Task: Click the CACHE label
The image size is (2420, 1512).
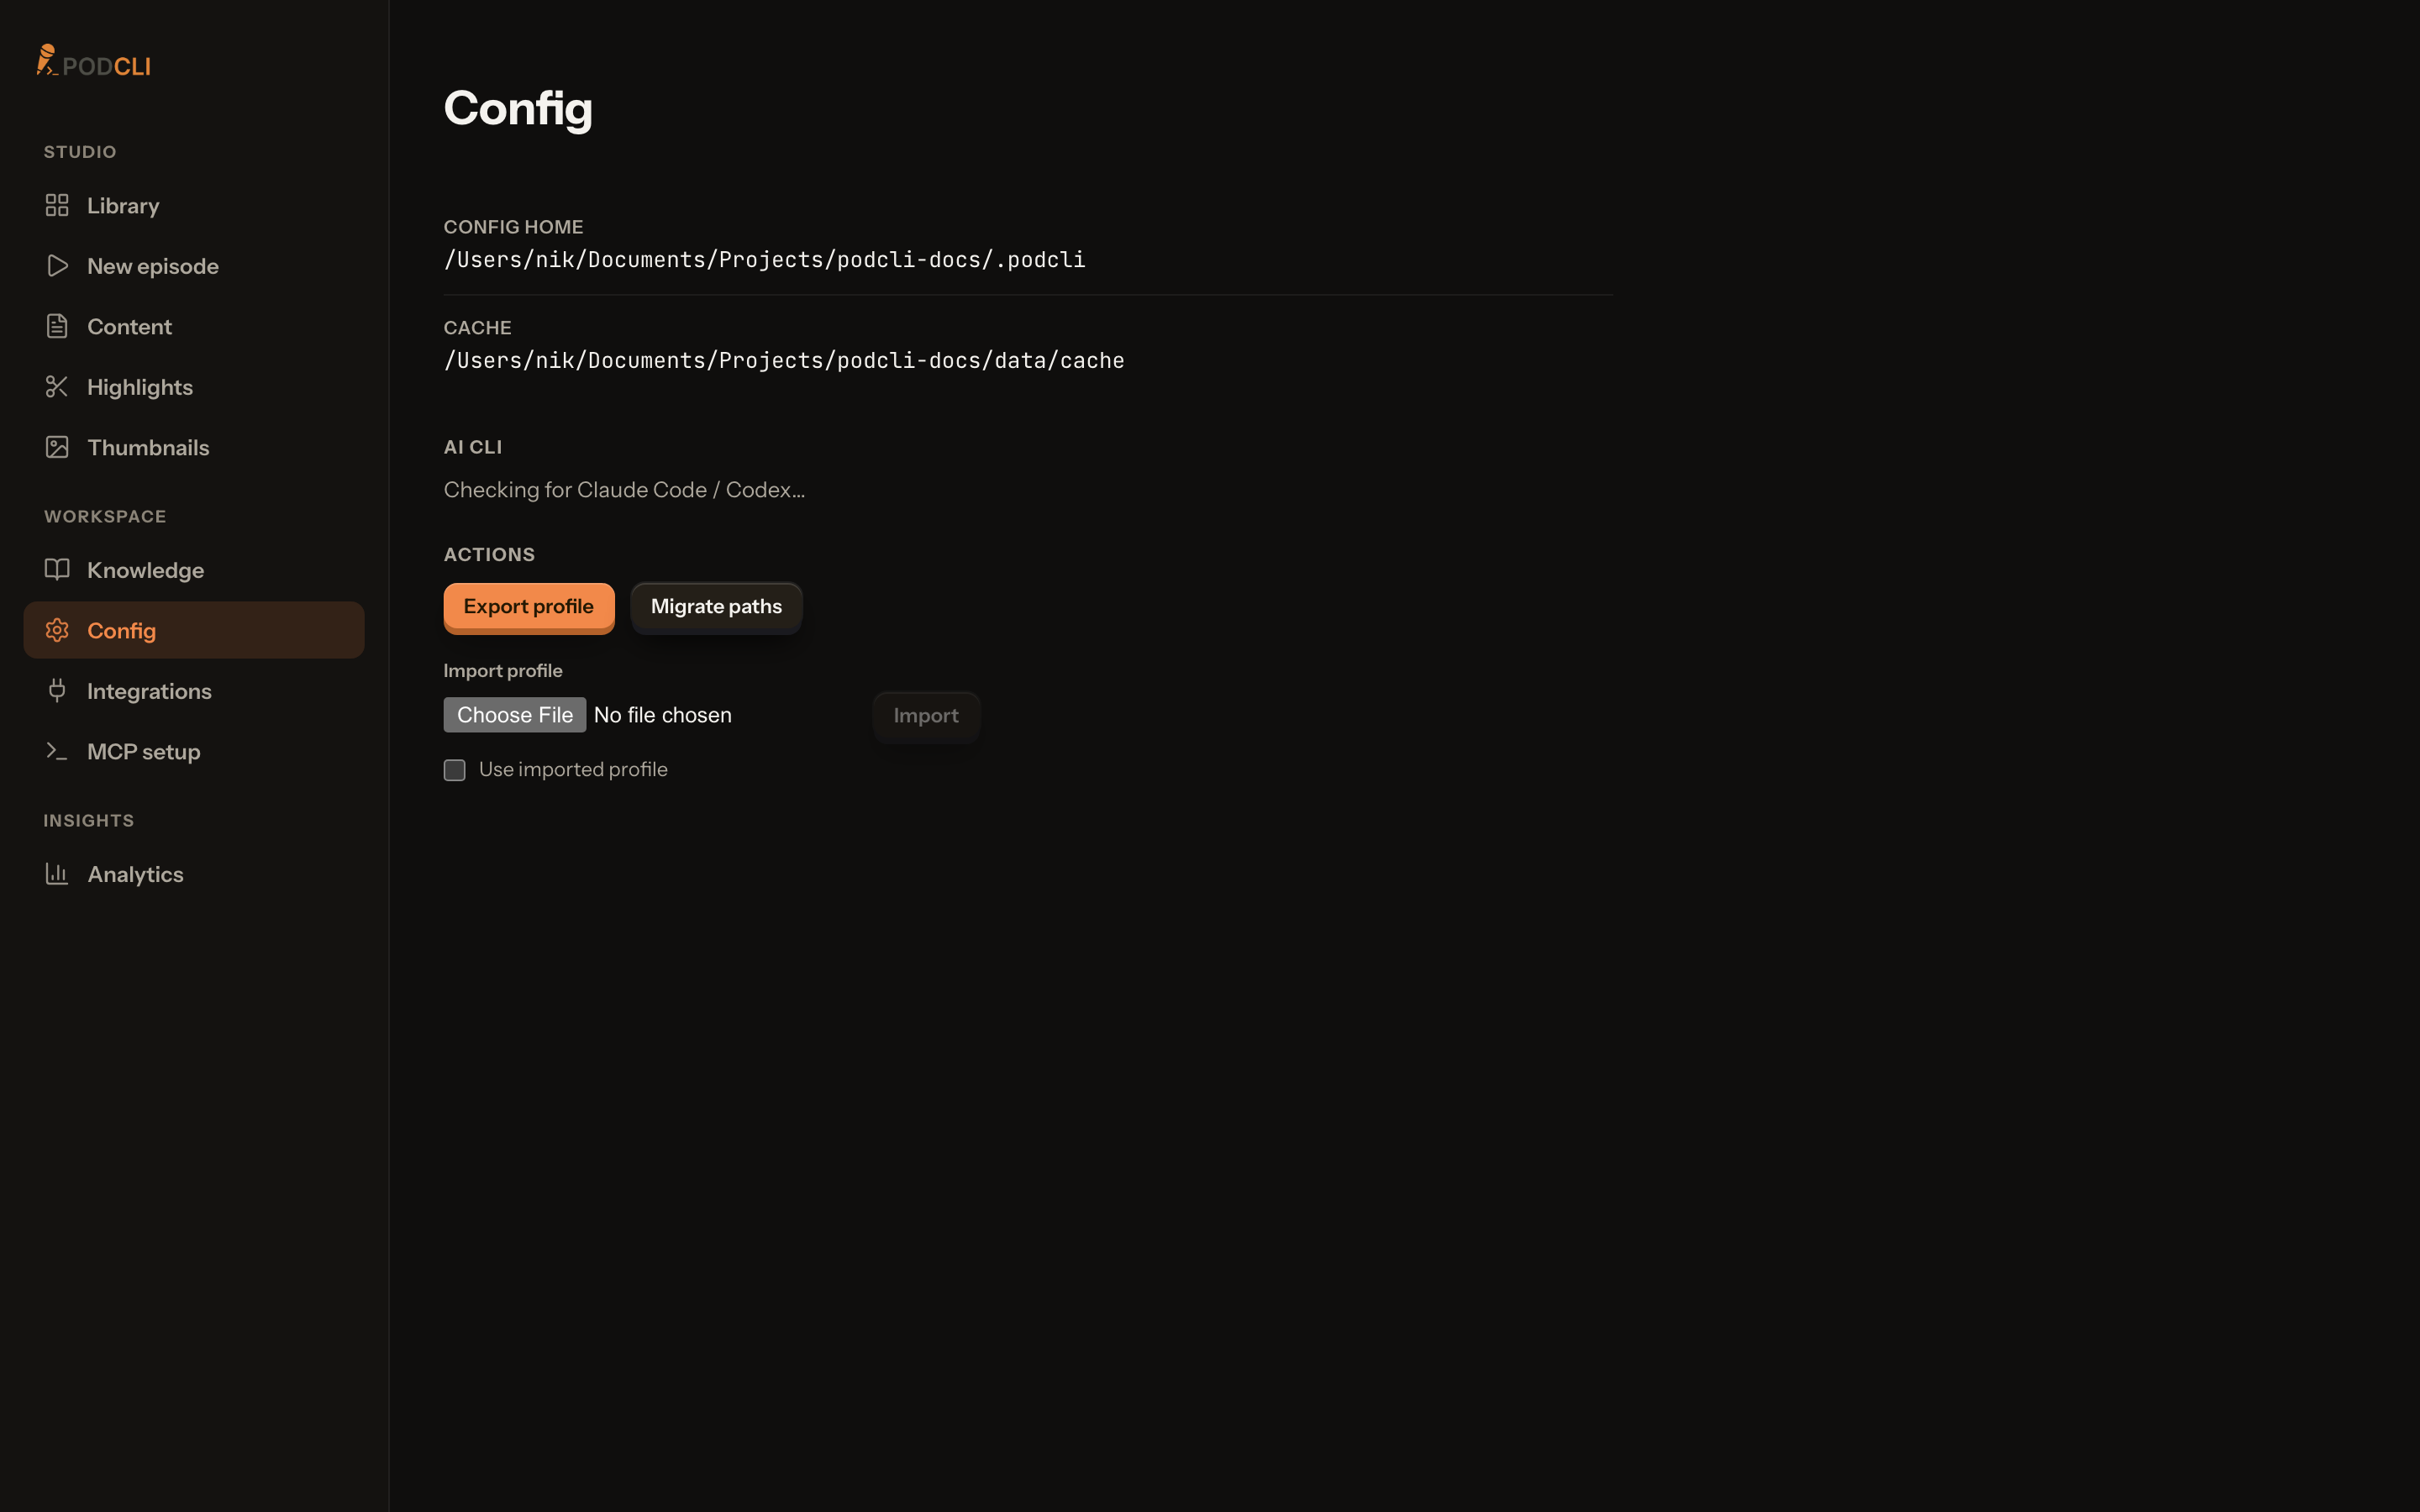Action: tap(477, 328)
